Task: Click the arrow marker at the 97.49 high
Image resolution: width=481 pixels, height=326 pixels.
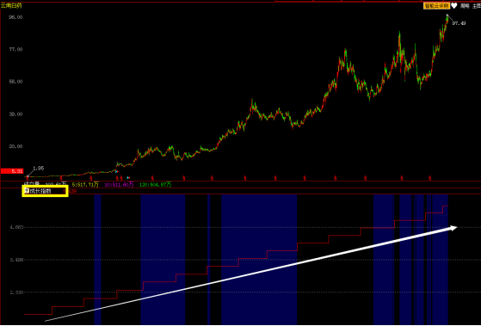Action: tap(447, 15)
